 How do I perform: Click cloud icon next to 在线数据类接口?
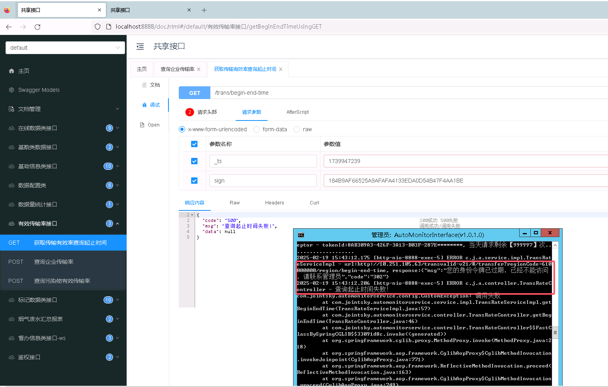(x=11, y=128)
